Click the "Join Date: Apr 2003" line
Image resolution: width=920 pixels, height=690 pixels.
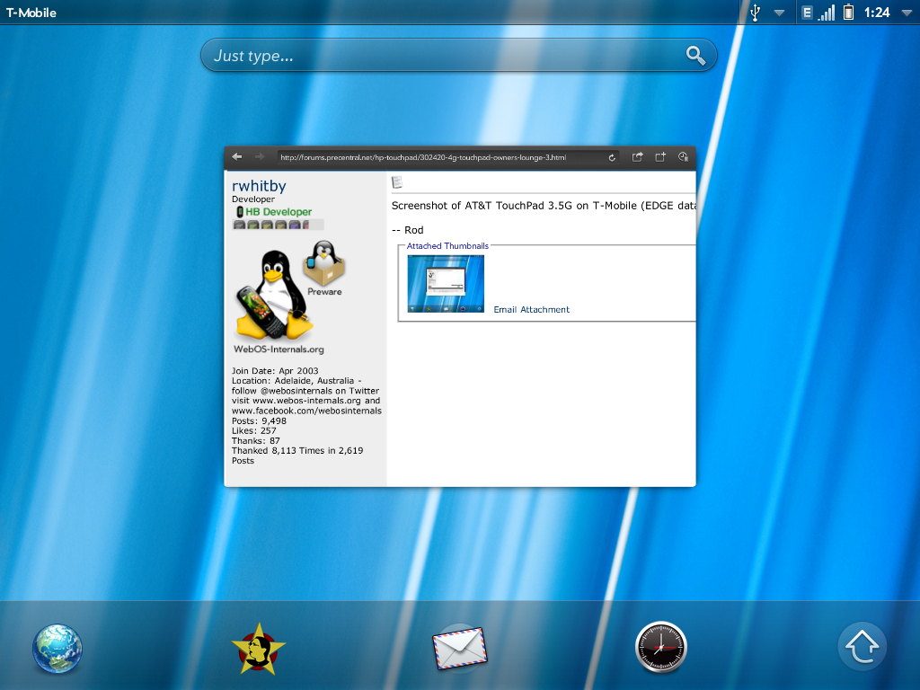[x=275, y=371]
